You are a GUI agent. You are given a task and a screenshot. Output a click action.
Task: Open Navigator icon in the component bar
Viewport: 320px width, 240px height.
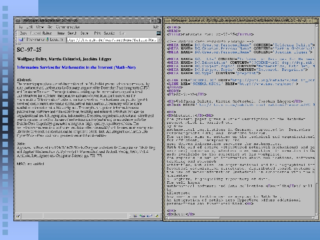[x=135, y=216]
